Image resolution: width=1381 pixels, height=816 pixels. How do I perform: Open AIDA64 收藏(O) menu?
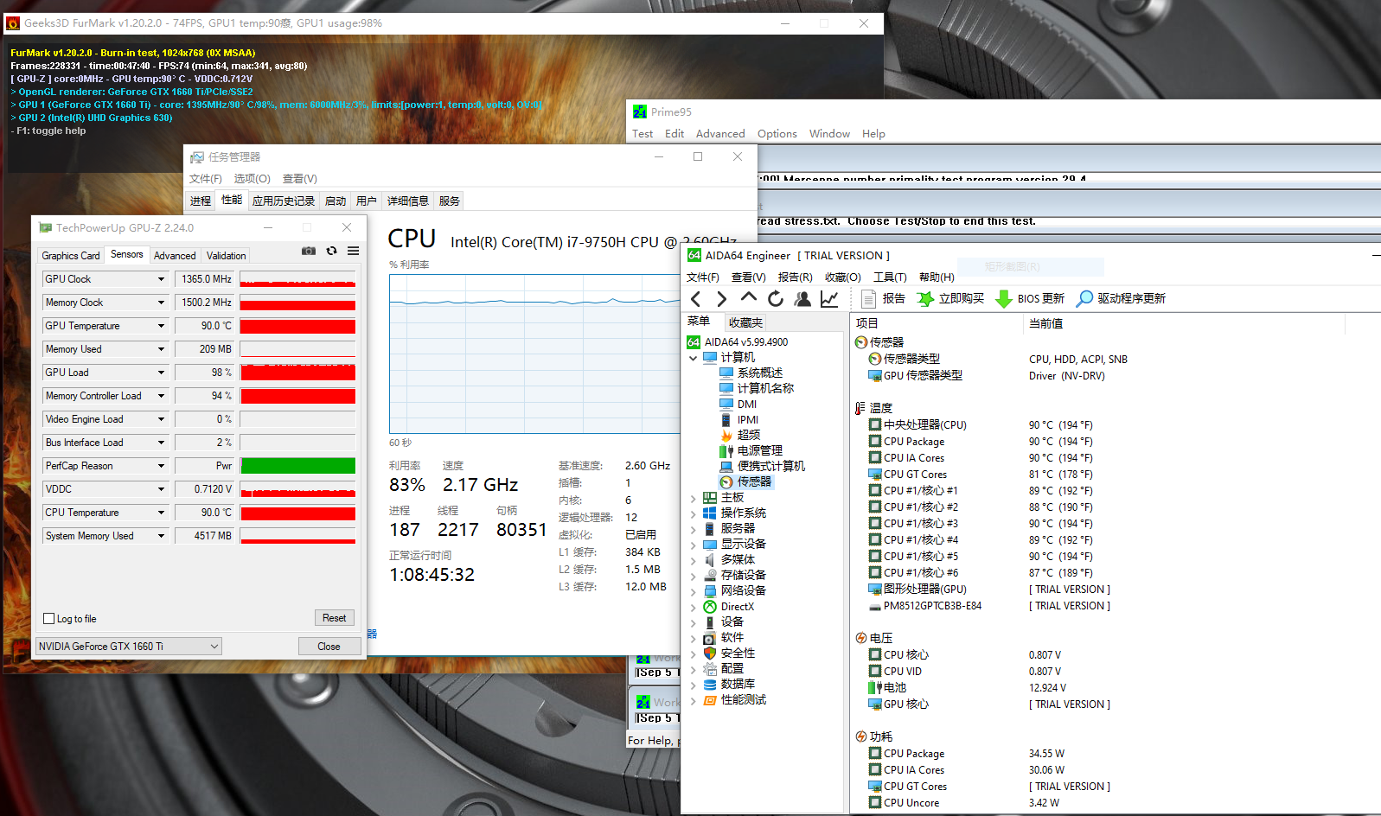tap(843, 277)
